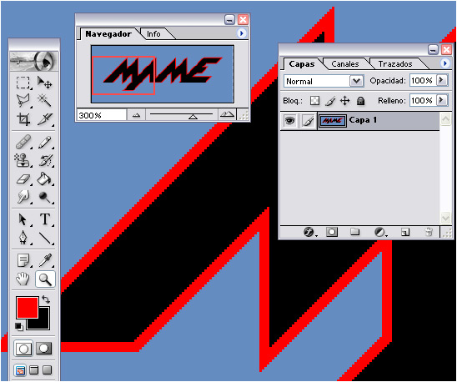Screen dimensions: 457x382
Task: Select the Healing Brush tool
Action: pos(23,142)
